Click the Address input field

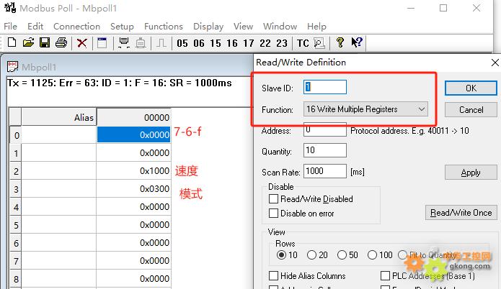point(325,129)
